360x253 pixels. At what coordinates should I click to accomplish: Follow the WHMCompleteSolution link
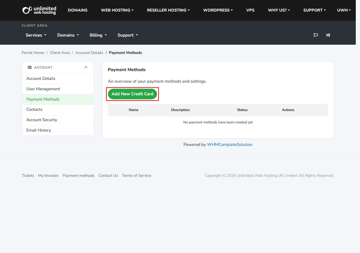(230, 144)
